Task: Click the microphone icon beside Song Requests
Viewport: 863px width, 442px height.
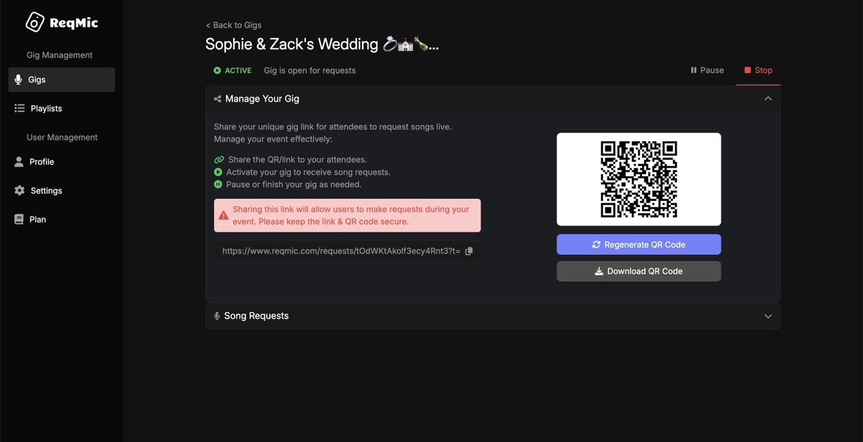Action: 217,316
